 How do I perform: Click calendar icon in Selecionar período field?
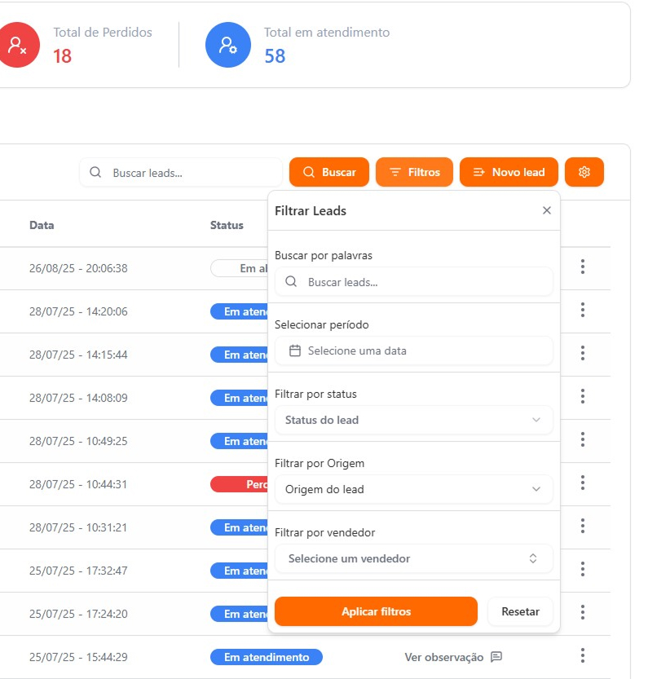click(x=295, y=351)
